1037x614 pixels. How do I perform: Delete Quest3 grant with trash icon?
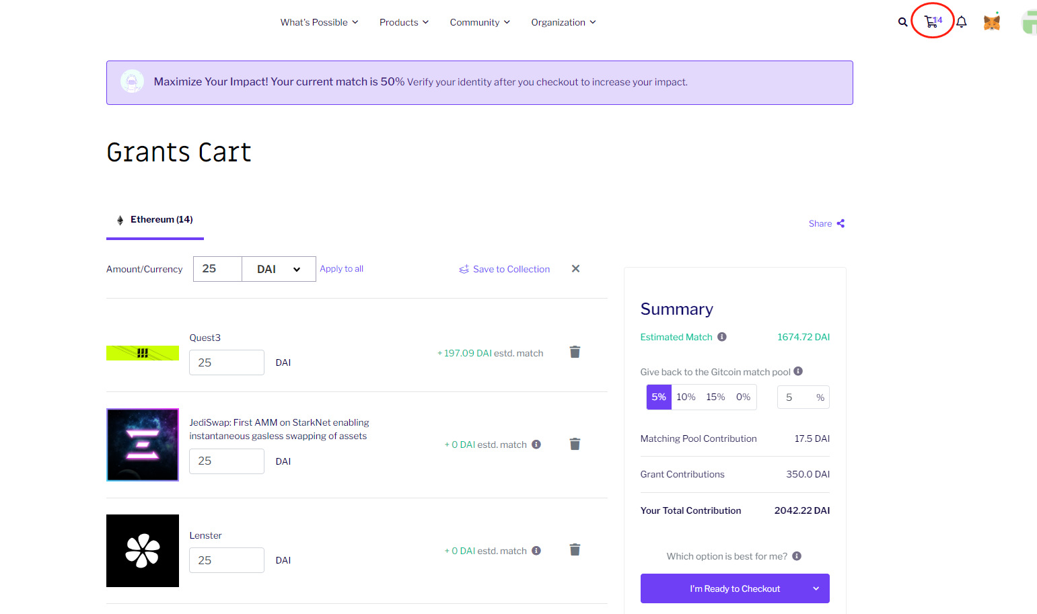575,352
